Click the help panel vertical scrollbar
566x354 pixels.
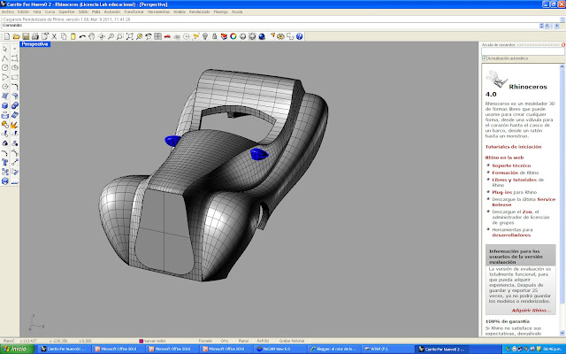pos(562,200)
